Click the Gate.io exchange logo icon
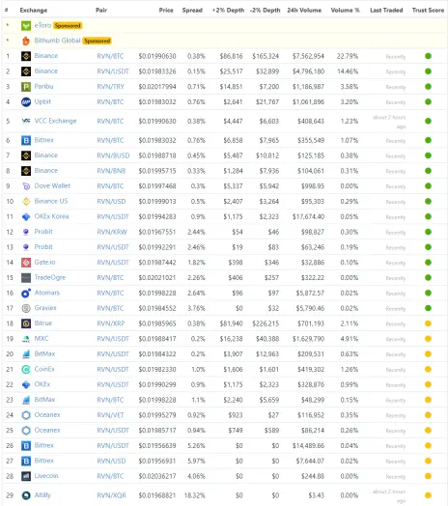Screen dimensions: 448x506 [26, 263]
